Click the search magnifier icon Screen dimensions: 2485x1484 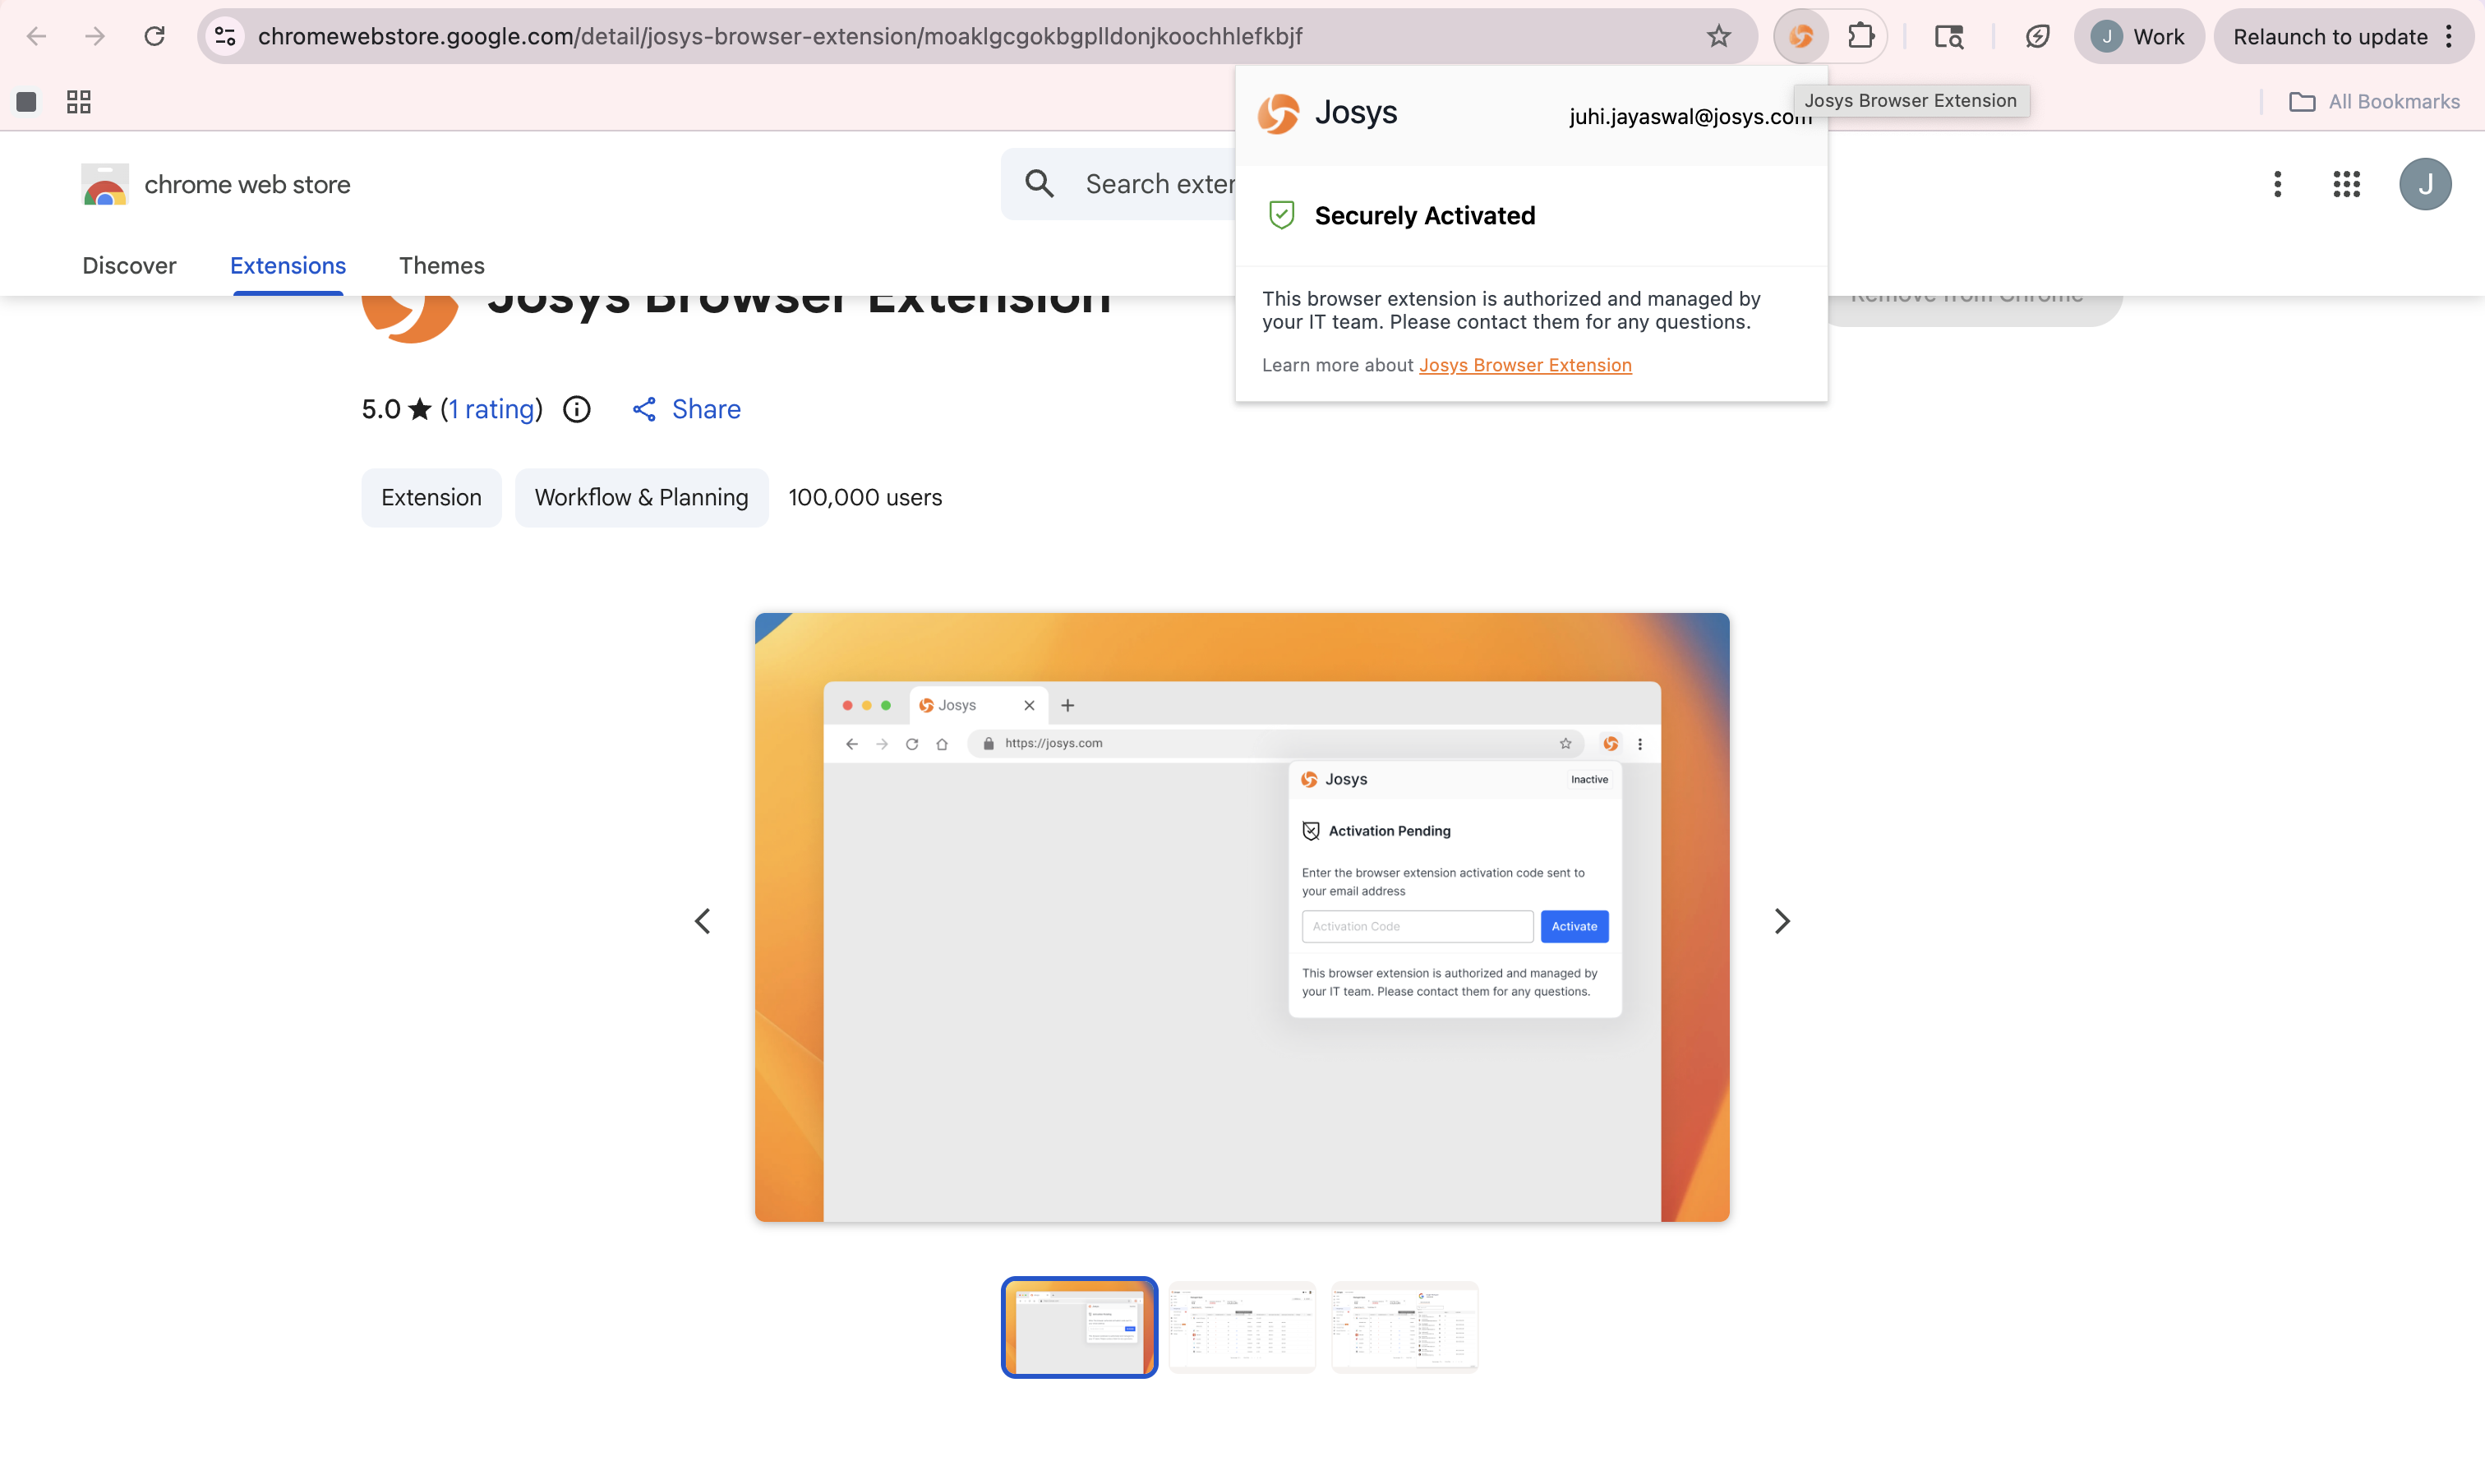[x=1039, y=184]
